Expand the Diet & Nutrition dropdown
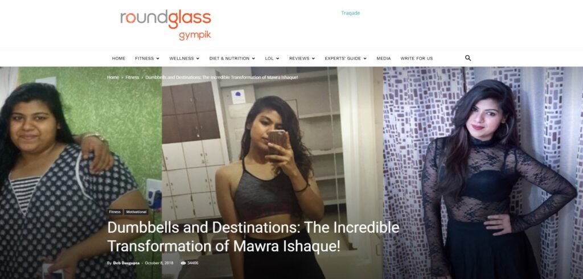 (x=232, y=59)
